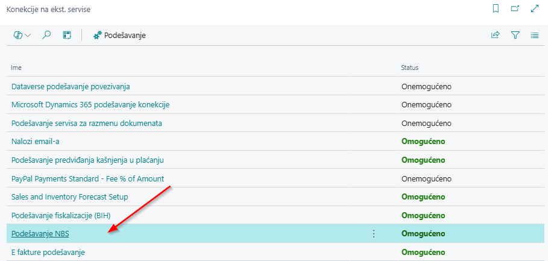Open Sales and Inventory Forecast Setup
This screenshot has width=548, height=261.
click(69, 197)
